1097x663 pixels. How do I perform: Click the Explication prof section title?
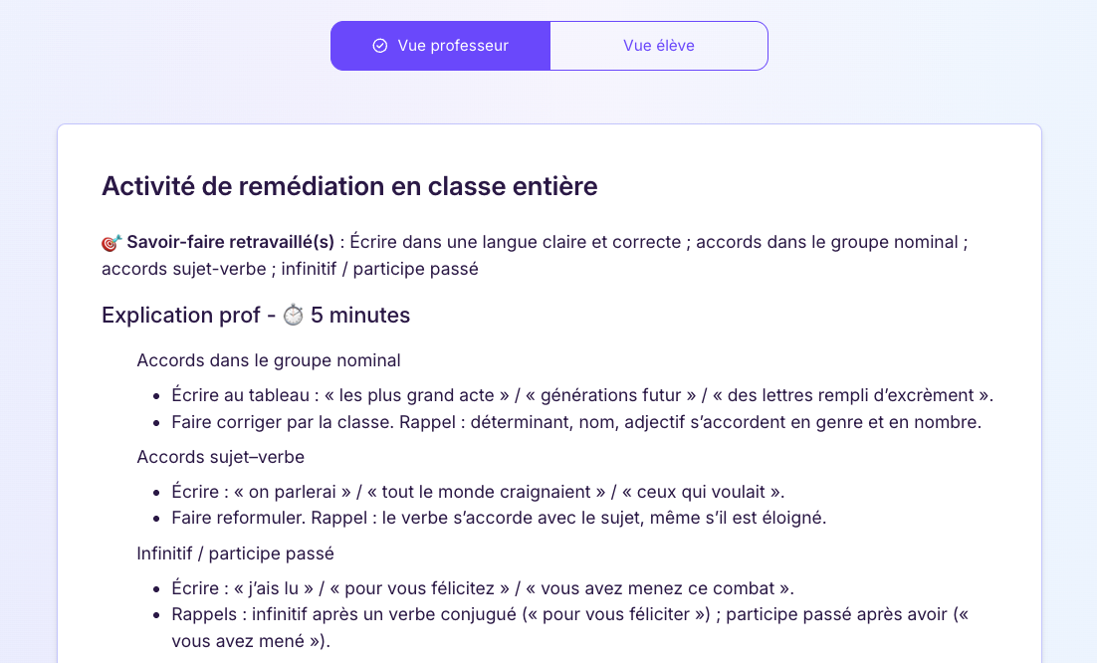255,315
